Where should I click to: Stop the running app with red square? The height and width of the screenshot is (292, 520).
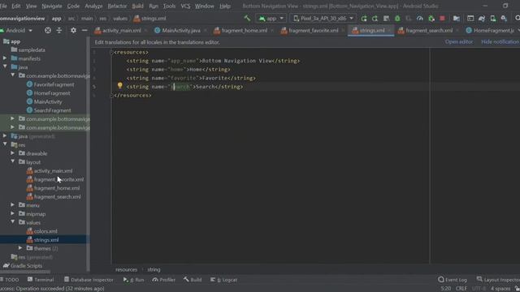pyautogui.click(x=442, y=19)
